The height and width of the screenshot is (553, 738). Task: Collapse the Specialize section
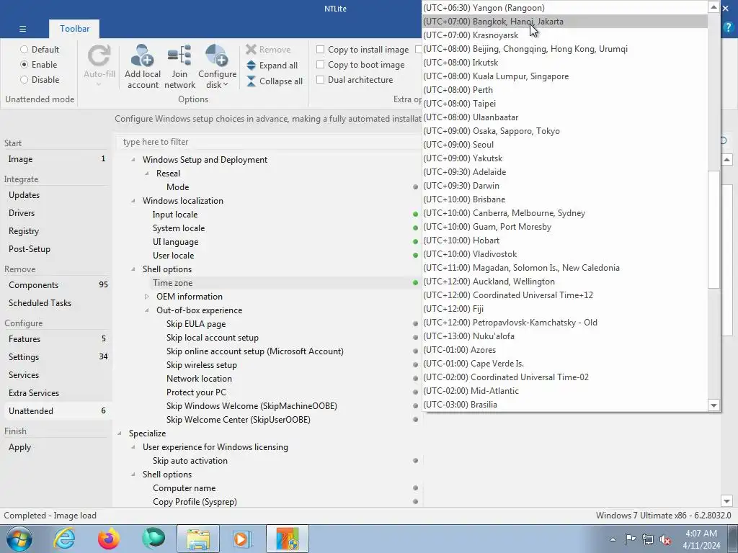(x=119, y=433)
